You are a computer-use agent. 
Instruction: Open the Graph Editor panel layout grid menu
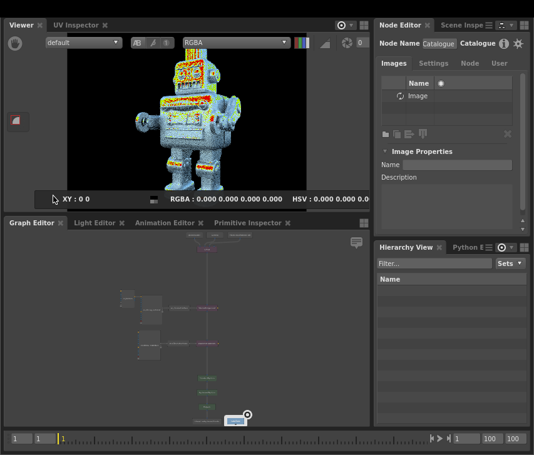click(364, 223)
